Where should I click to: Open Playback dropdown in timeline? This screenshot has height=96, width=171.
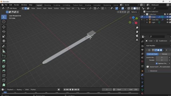[x=11, y=90]
